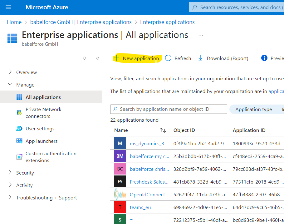Viewport: 284px width, 224px height.
Task: Open the babelforce my c... application
Action: (x=149, y=156)
